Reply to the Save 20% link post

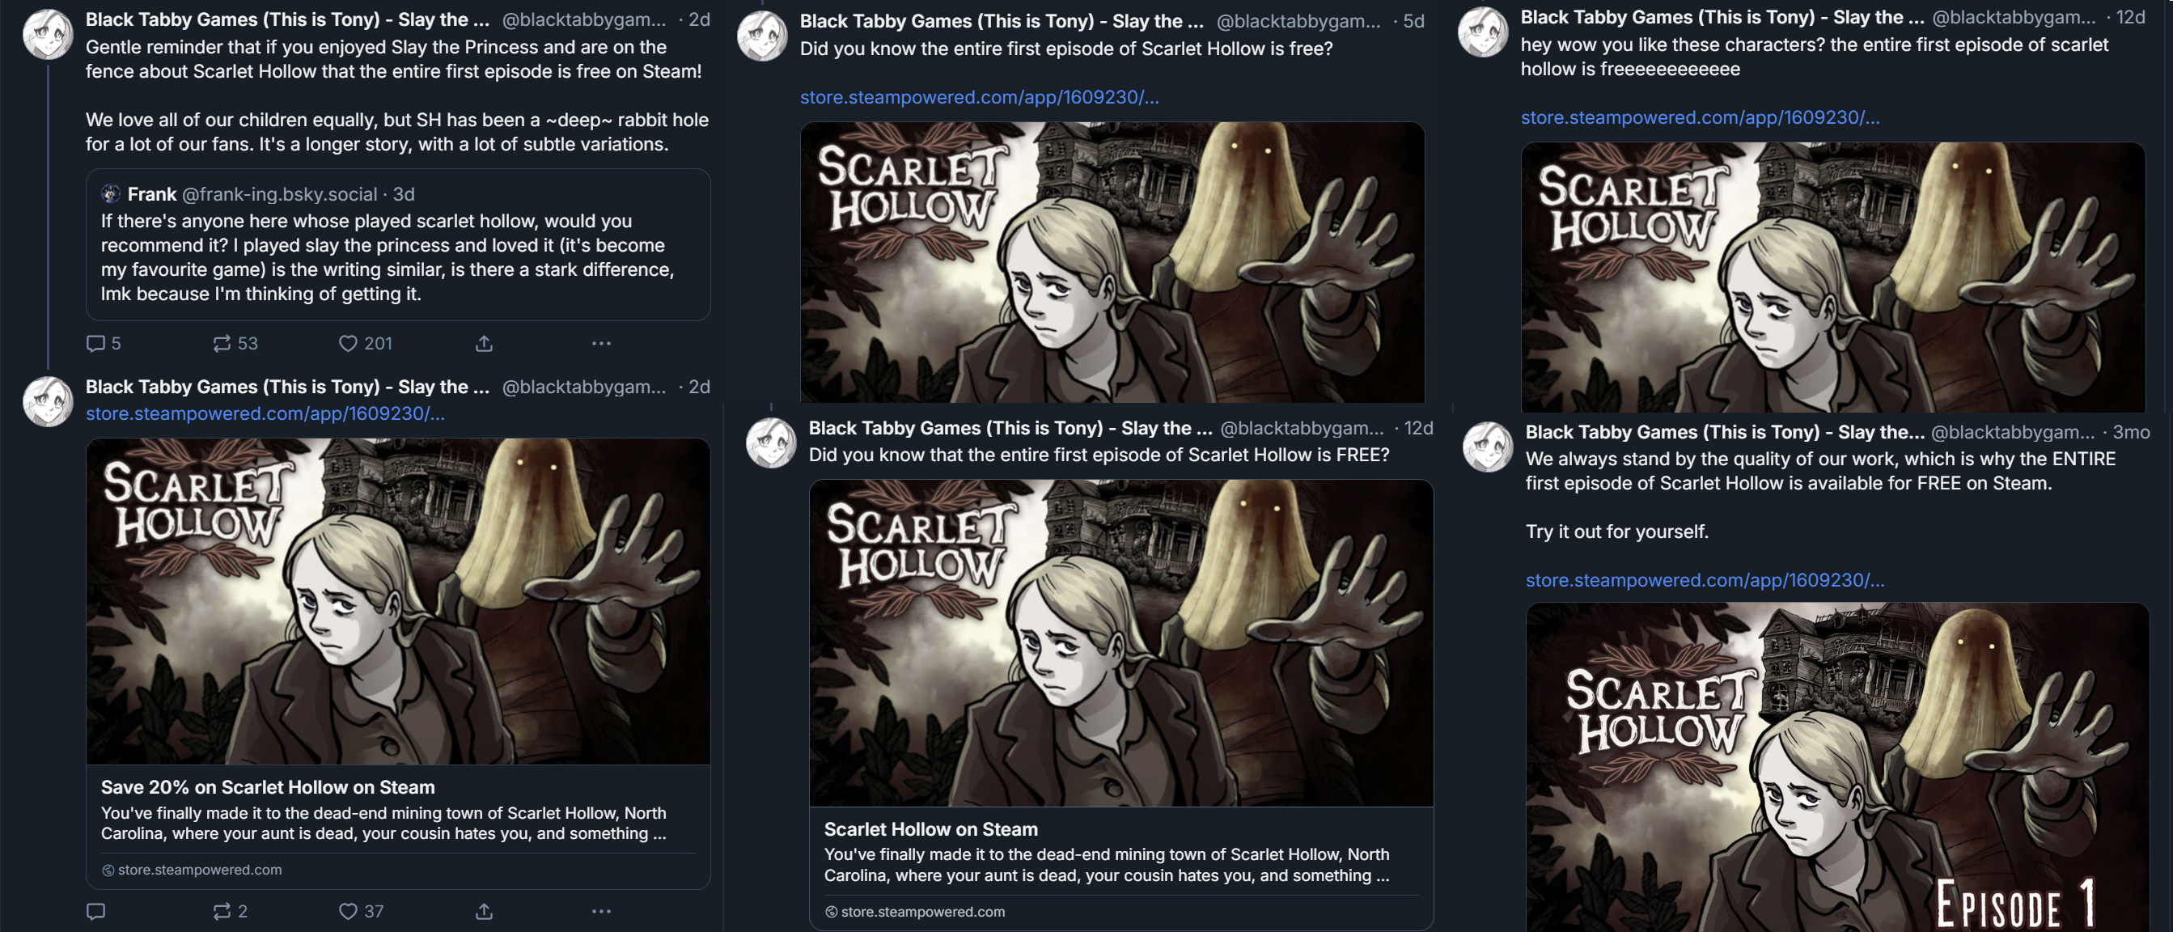point(96,911)
